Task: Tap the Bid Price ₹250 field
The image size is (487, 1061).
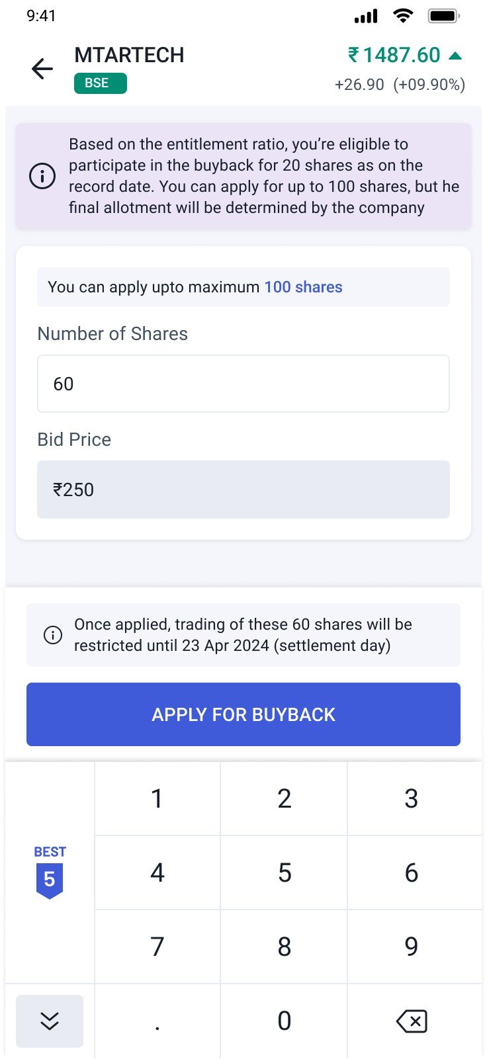Action: point(243,489)
